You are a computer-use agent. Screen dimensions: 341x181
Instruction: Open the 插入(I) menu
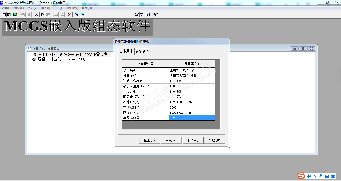(x=46, y=8)
